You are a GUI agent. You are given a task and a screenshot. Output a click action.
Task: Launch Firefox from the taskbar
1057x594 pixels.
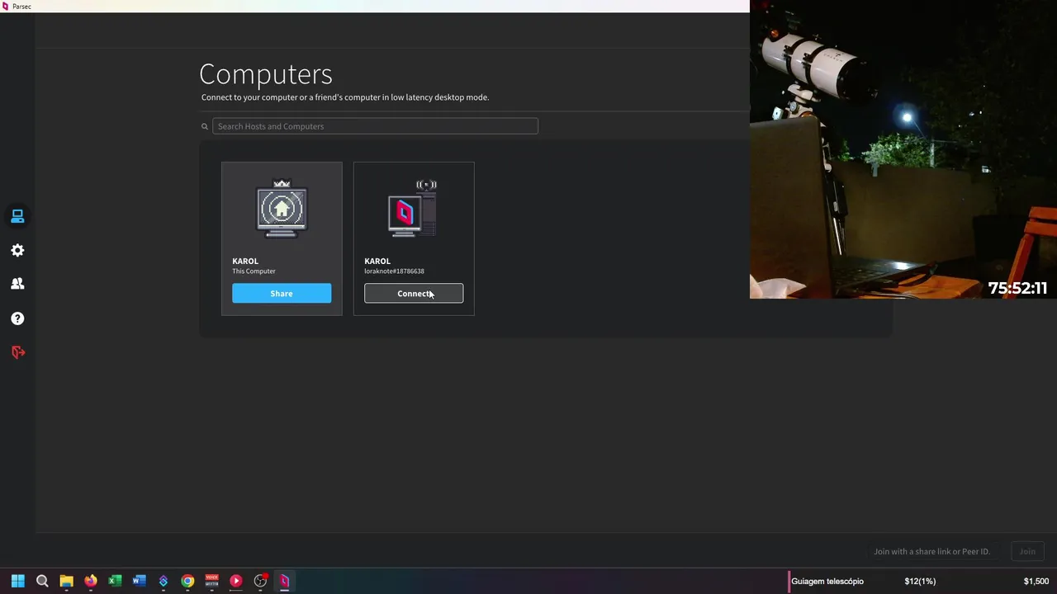91,581
